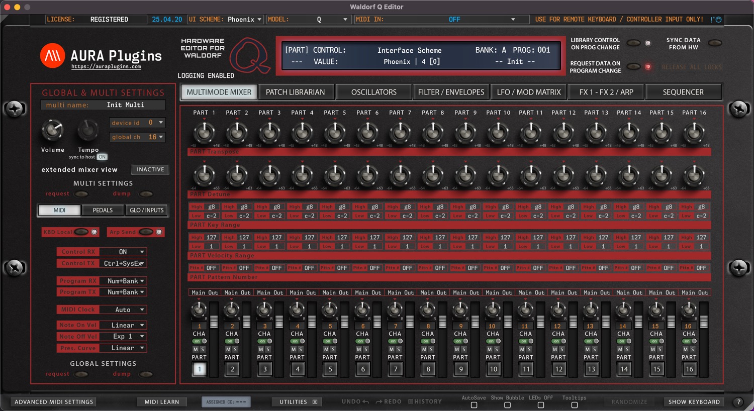Select the PEDALS settings tab
Viewport: 754px width, 411px height.
tap(103, 210)
